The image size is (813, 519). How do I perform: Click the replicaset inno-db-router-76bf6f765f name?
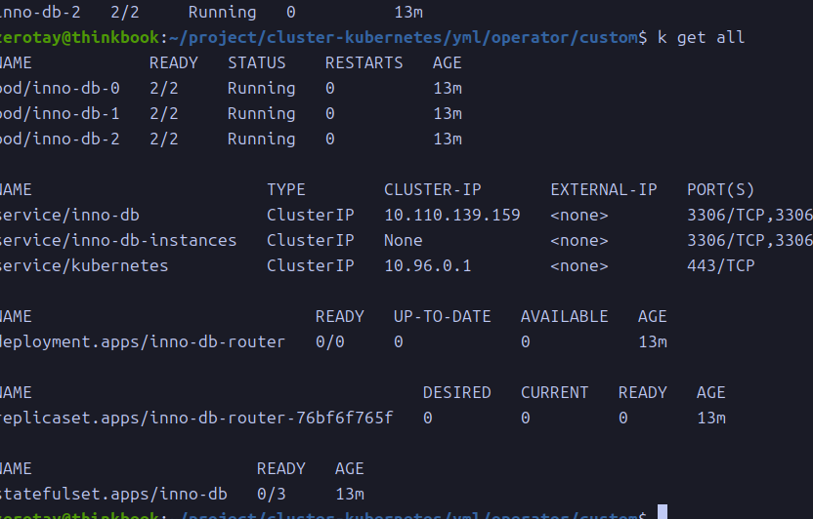click(x=195, y=418)
